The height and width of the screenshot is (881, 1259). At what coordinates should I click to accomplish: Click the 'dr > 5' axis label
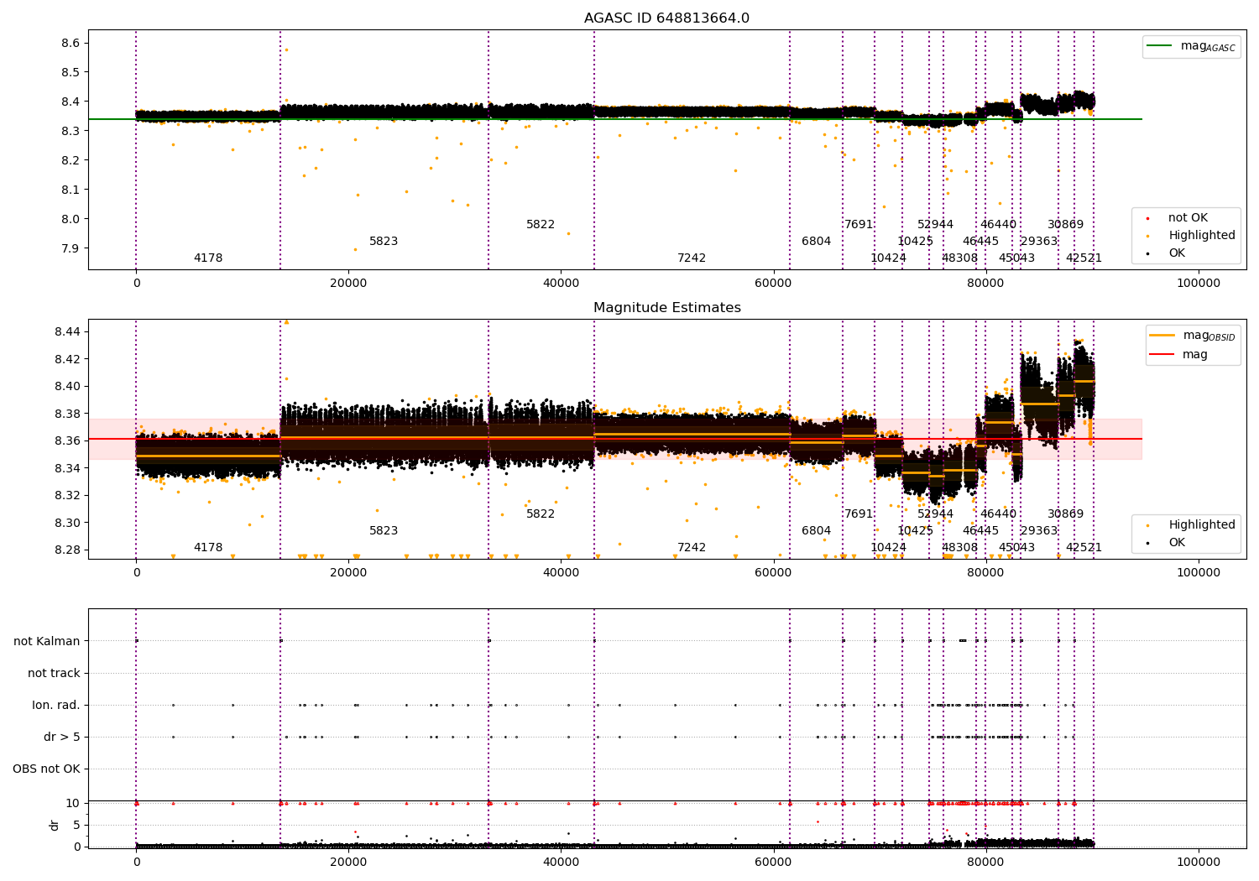tap(62, 737)
